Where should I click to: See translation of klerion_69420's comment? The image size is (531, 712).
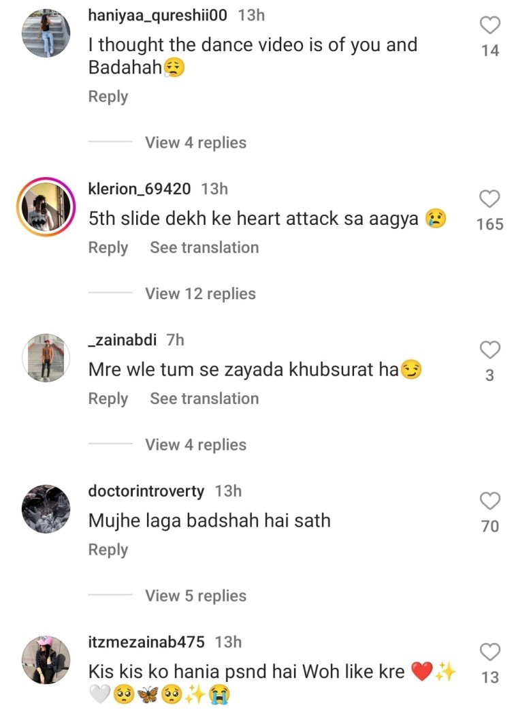click(204, 248)
